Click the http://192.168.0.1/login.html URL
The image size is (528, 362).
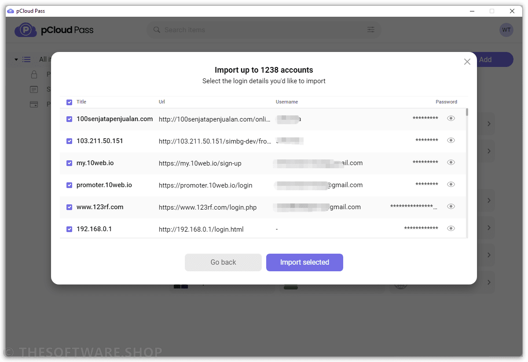[x=201, y=229]
